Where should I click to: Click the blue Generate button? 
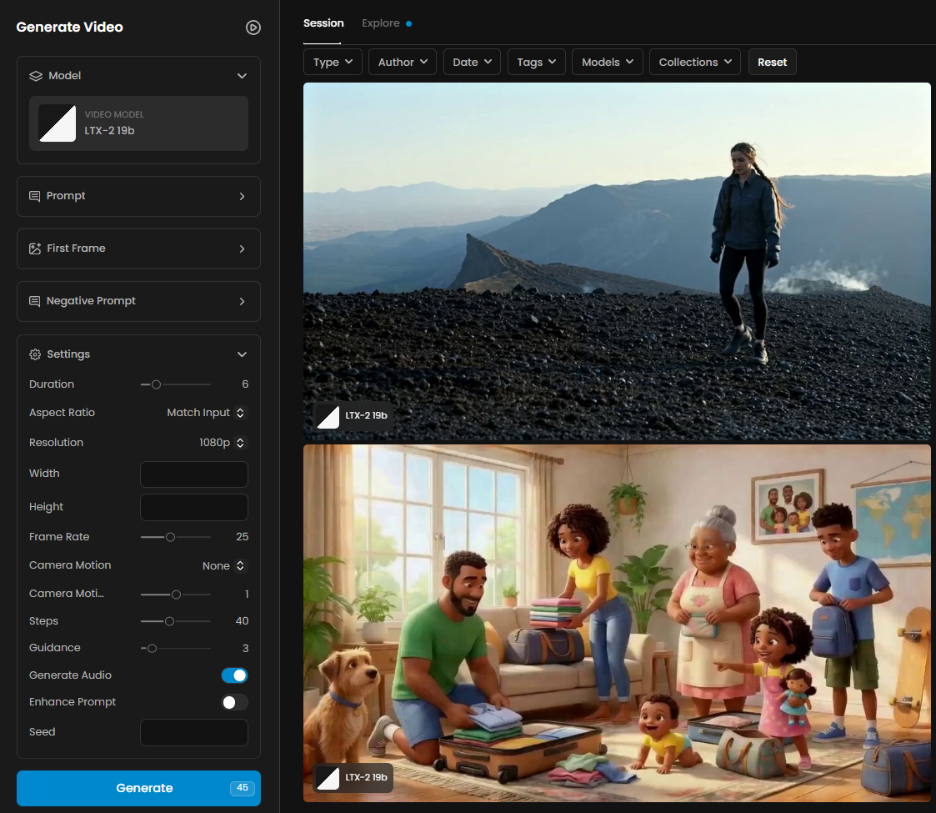pyautogui.click(x=138, y=788)
